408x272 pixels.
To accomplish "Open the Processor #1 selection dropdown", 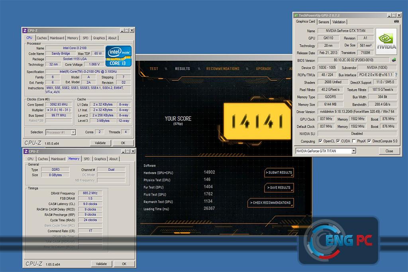I will pyautogui.click(x=73, y=132).
